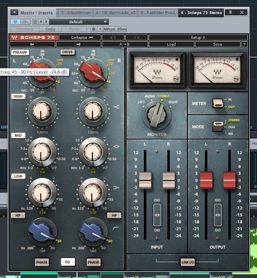
Task: Switch to the 5 - FabFilter Pro-L tab
Action: pos(158,13)
